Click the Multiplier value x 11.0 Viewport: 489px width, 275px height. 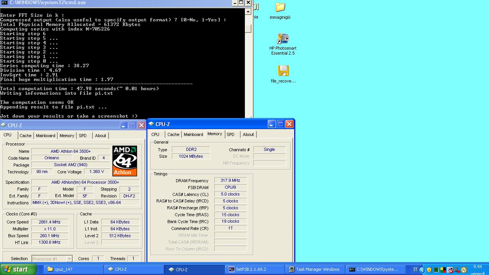pyautogui.click(x=50, y=229)
